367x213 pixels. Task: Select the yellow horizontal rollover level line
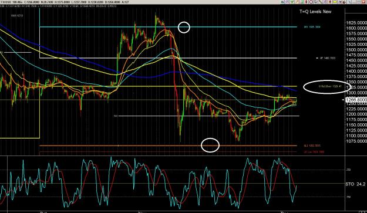(169, 86)
